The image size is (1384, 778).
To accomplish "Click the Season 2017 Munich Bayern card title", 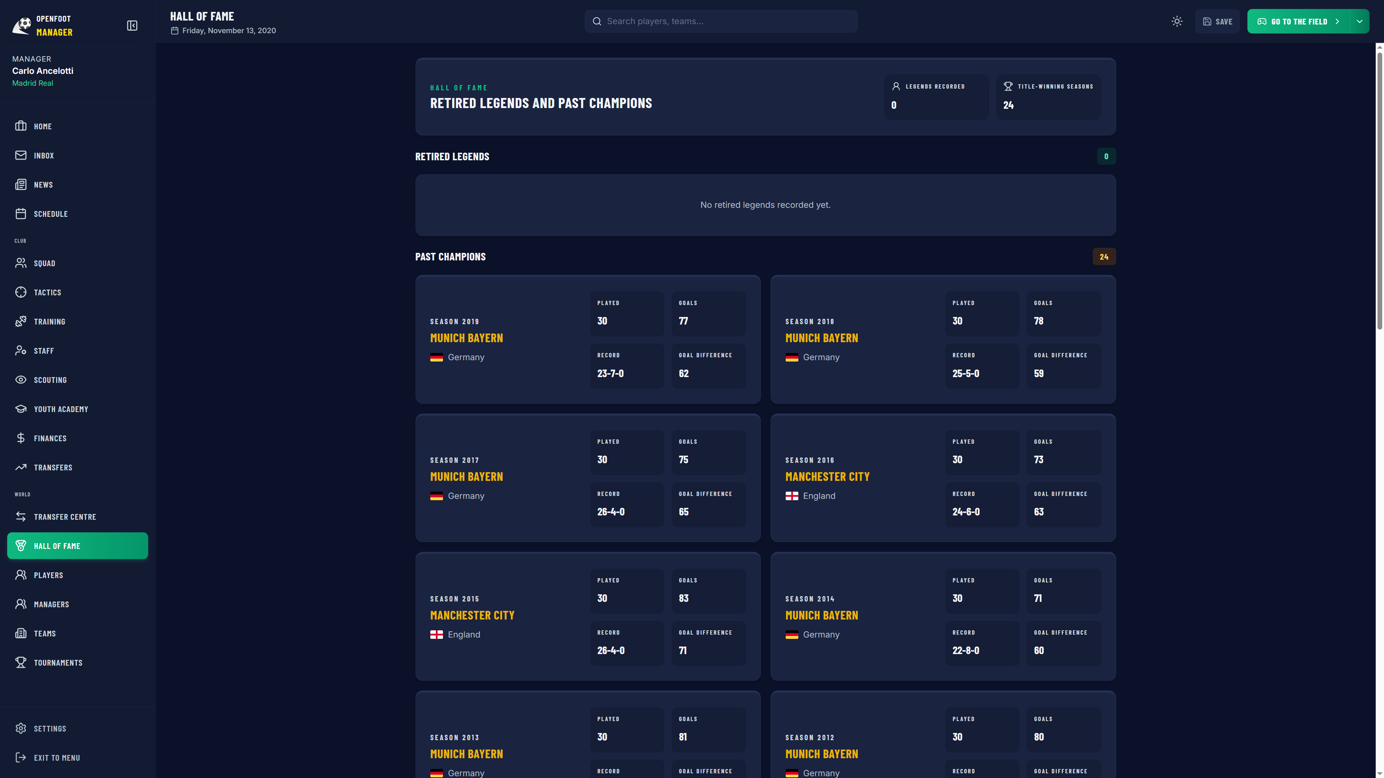I will click(466, 477).
